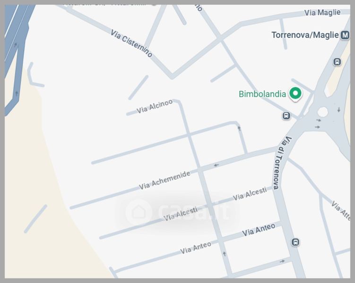Click the one-way arrow on Via Achemenide
Viewport: 355px width, 283px height.
tap(216, 165)
